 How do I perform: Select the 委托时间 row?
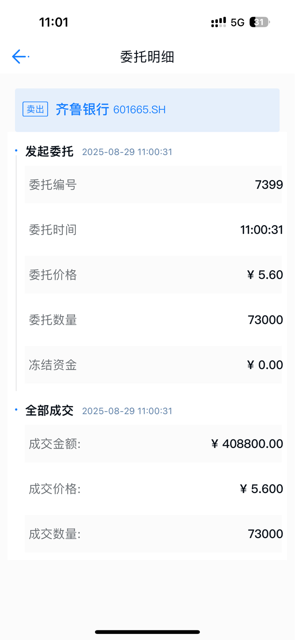click(153, 229)
